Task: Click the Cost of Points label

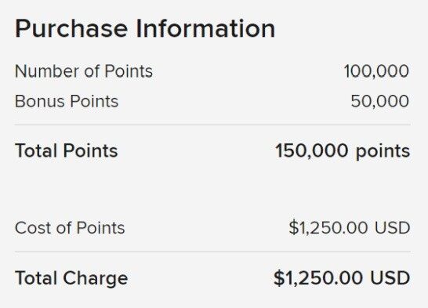Action: tap(70, 227)
